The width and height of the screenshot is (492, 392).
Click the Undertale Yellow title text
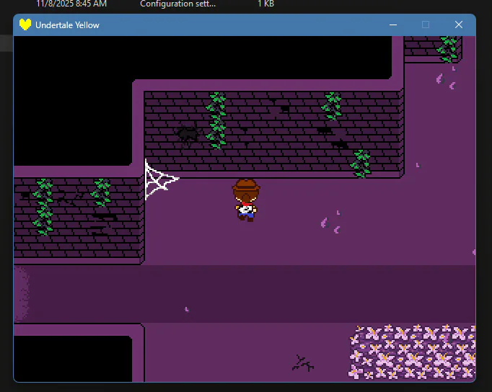tap(67, 25)
